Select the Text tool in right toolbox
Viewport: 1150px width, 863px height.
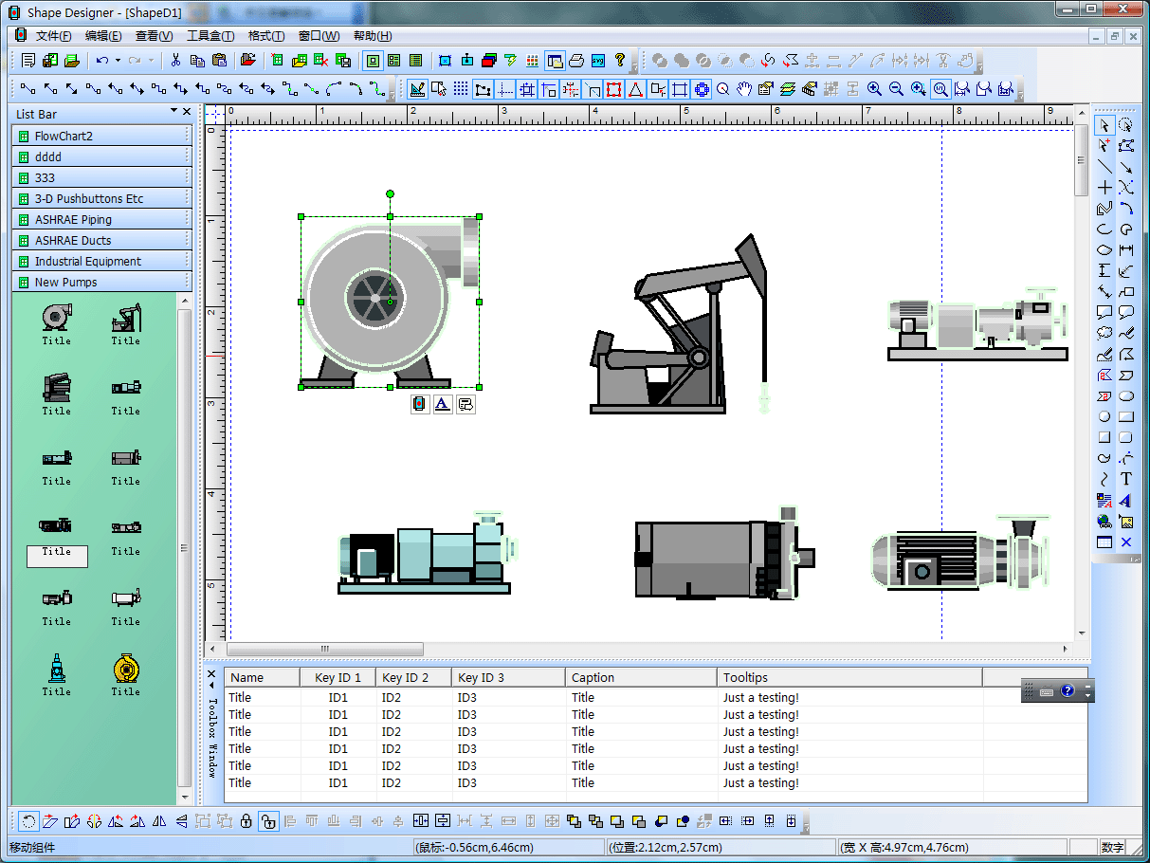coord(1126,479)
